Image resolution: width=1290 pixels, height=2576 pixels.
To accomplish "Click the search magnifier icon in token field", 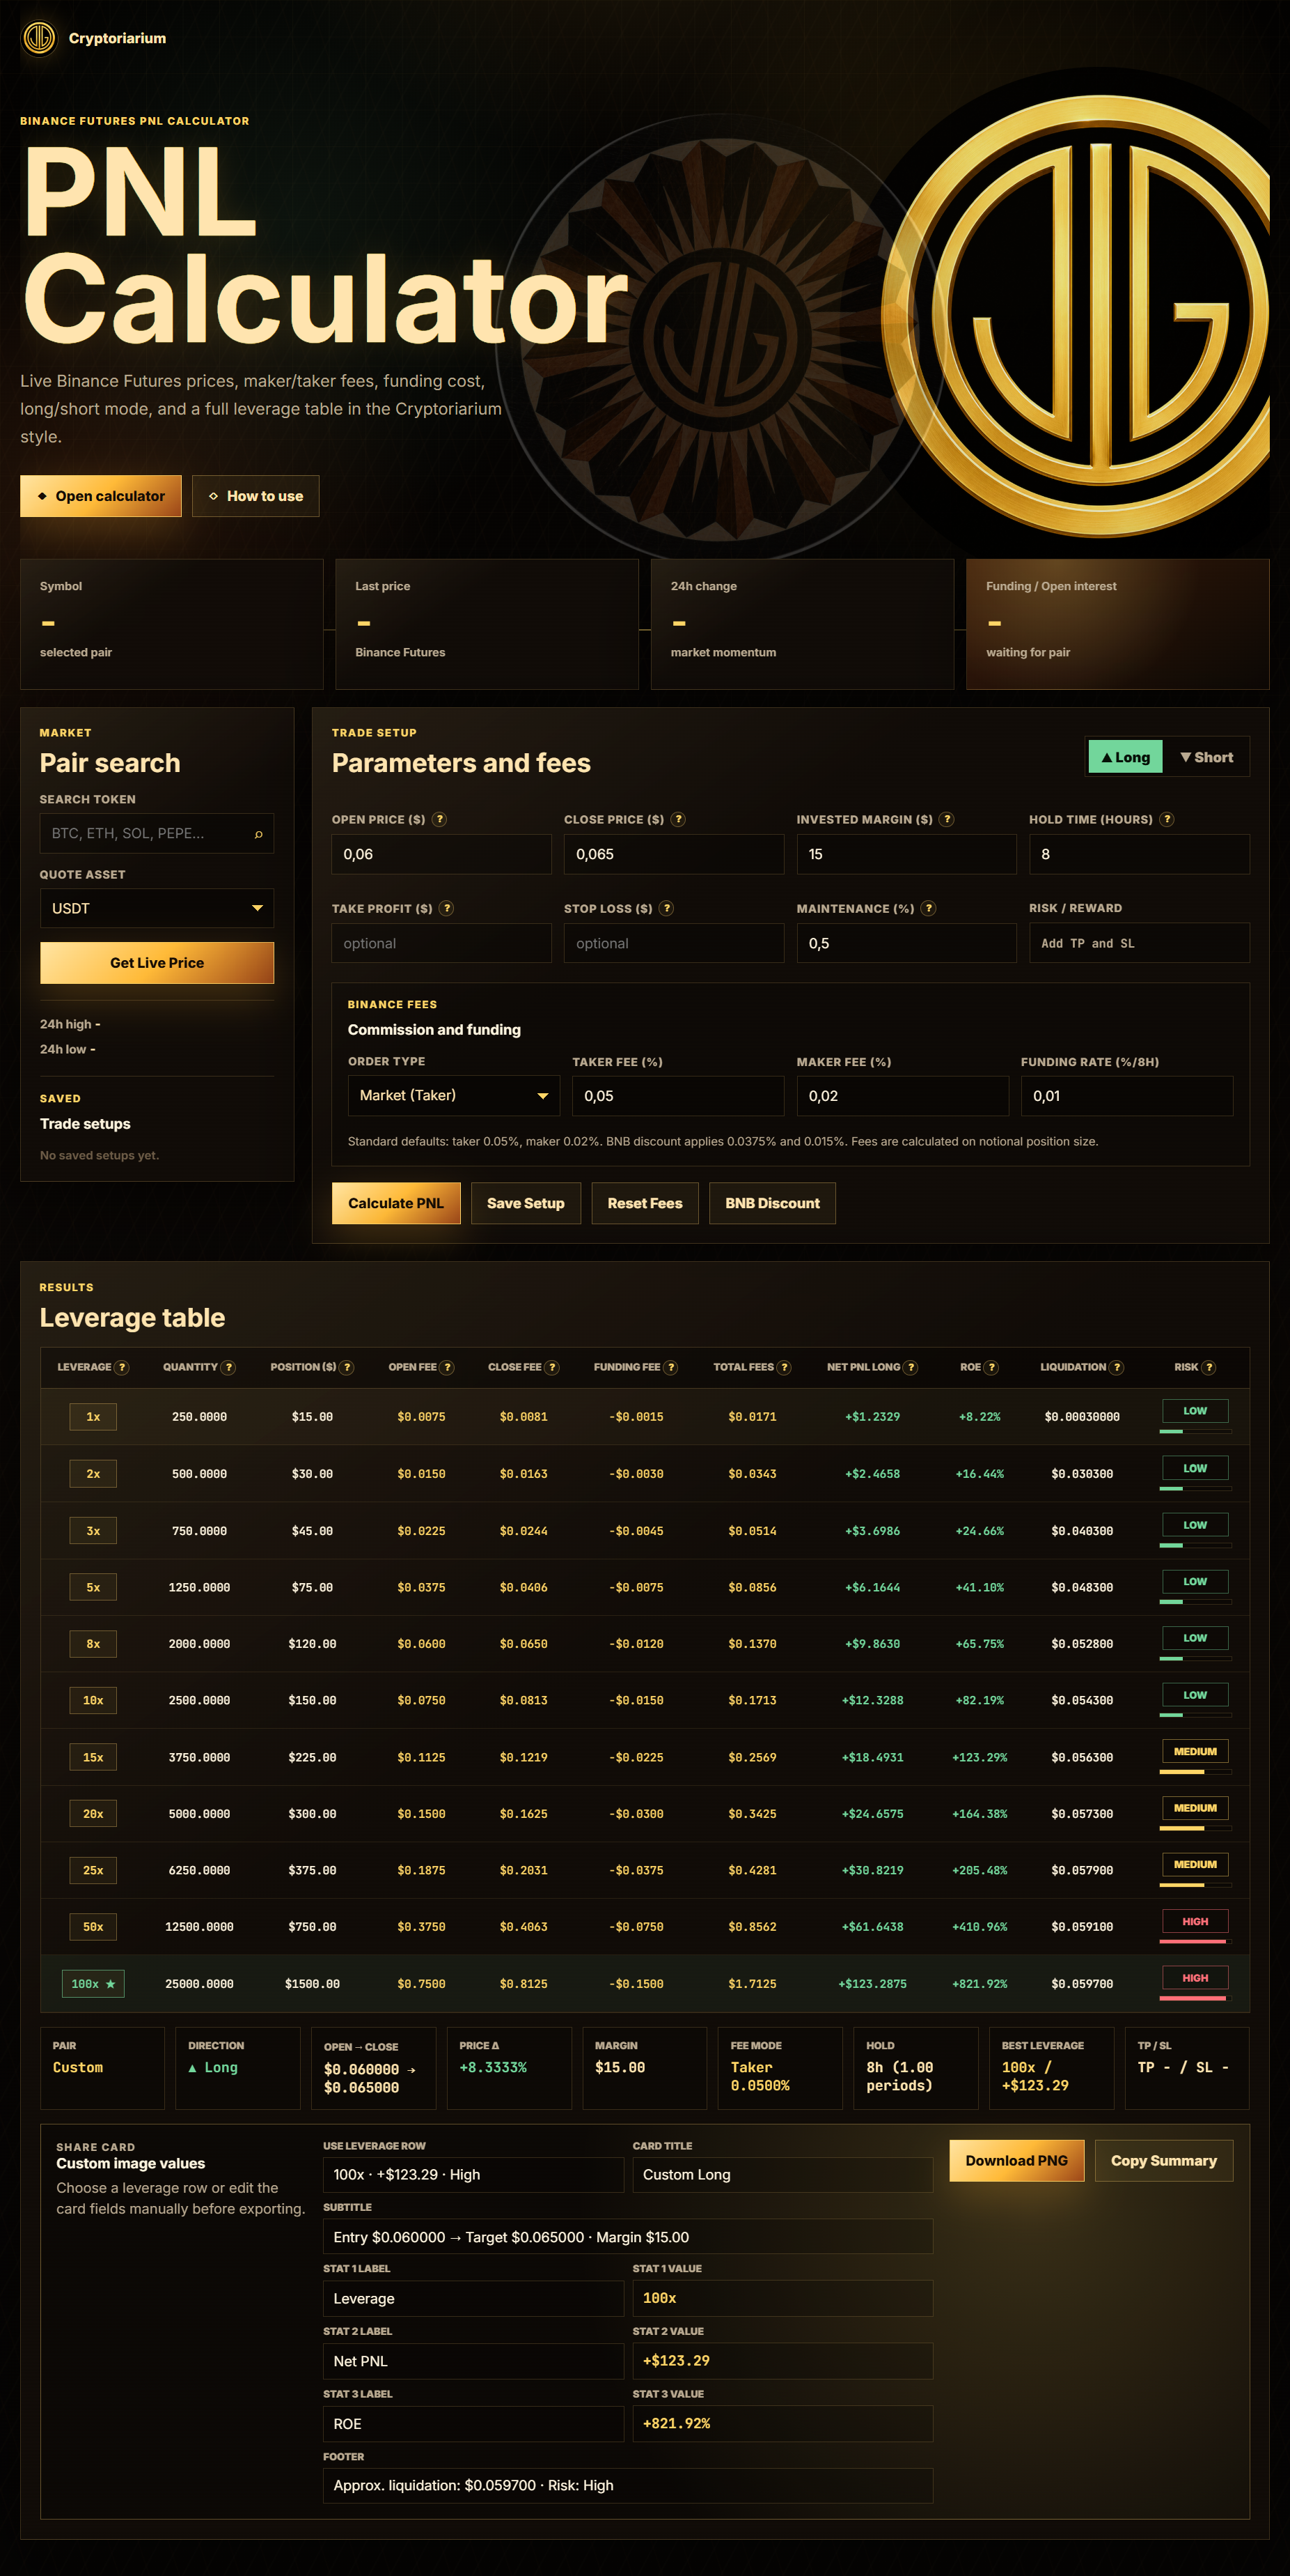I will click(x=259, y=834).
